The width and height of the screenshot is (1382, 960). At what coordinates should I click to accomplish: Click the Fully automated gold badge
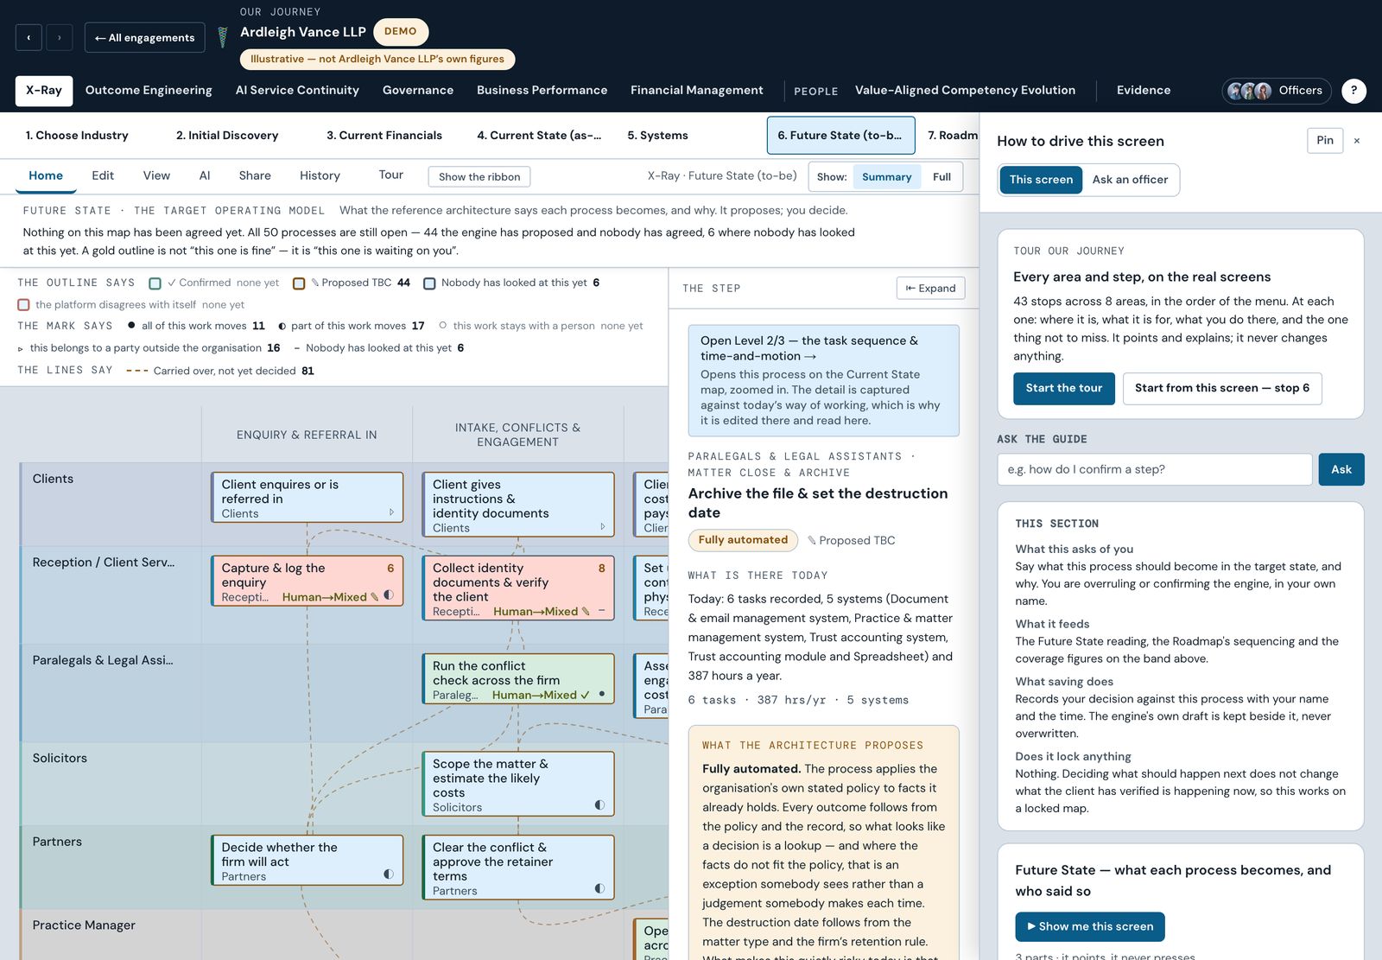(743, 540)
